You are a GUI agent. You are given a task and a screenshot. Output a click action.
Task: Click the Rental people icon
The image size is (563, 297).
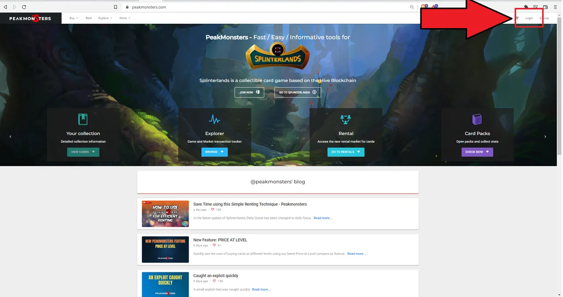pos(346,119)
